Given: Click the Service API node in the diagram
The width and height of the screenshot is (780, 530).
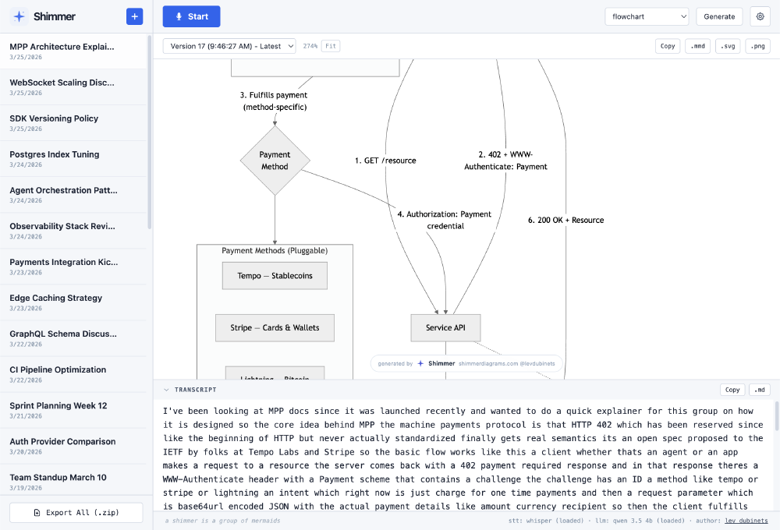Looking at the screenshot, I should 445,327.
